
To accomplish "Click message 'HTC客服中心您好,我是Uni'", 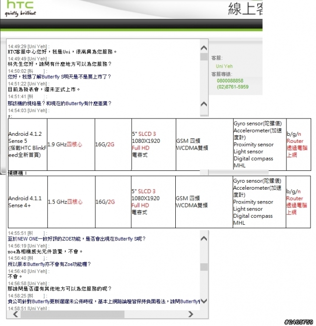I will tap(62, 52).
